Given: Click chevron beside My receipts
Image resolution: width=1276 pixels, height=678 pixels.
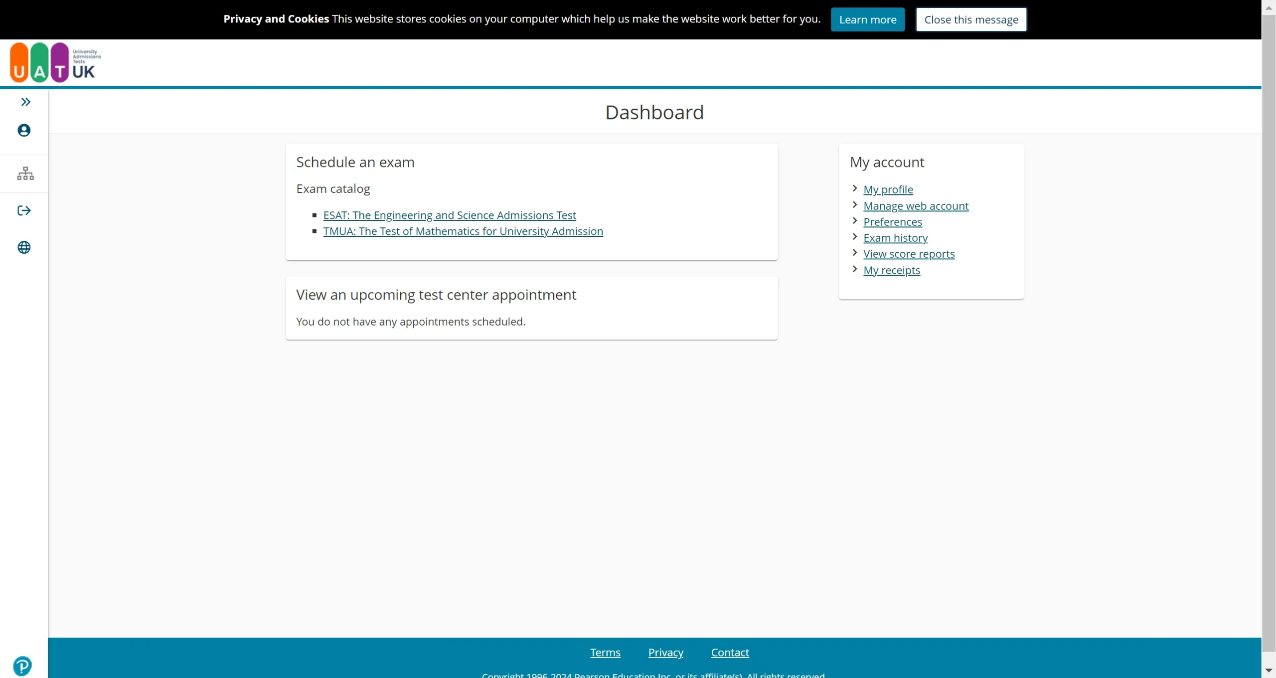Looking at the screenshot, I should point(855,269).
